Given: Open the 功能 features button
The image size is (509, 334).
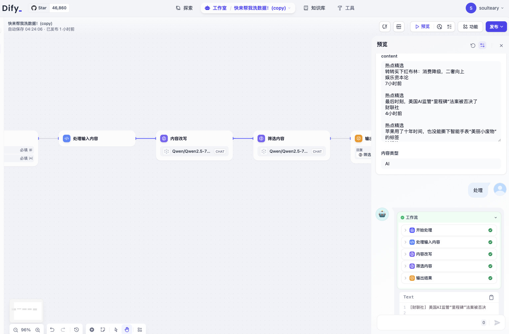Looking at the screenshot, I should (470, 27).
